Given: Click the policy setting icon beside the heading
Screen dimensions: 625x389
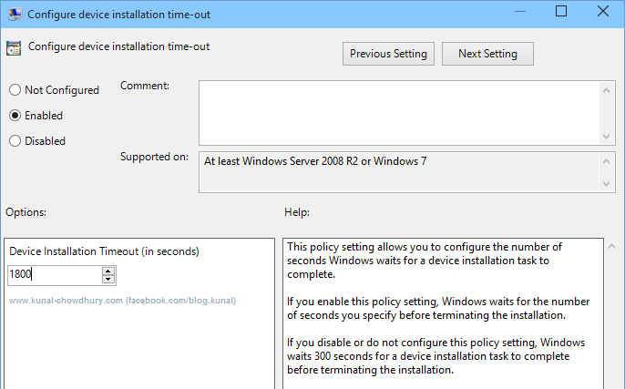Looking at the screenshot, I should [x=15, y=48].
